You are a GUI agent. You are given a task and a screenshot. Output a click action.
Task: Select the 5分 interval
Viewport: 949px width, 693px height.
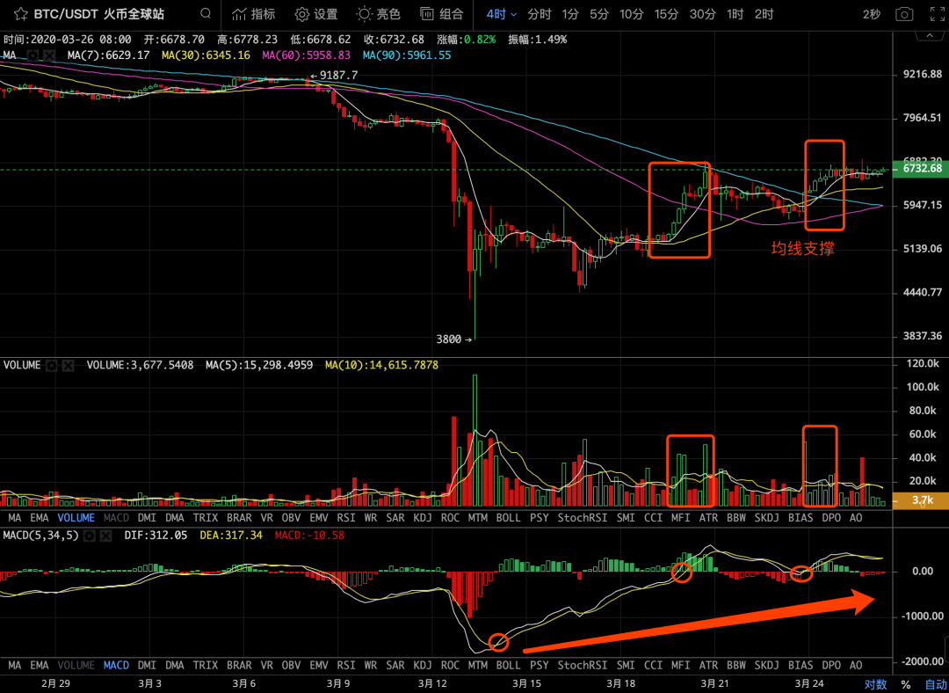coord(599,14)
